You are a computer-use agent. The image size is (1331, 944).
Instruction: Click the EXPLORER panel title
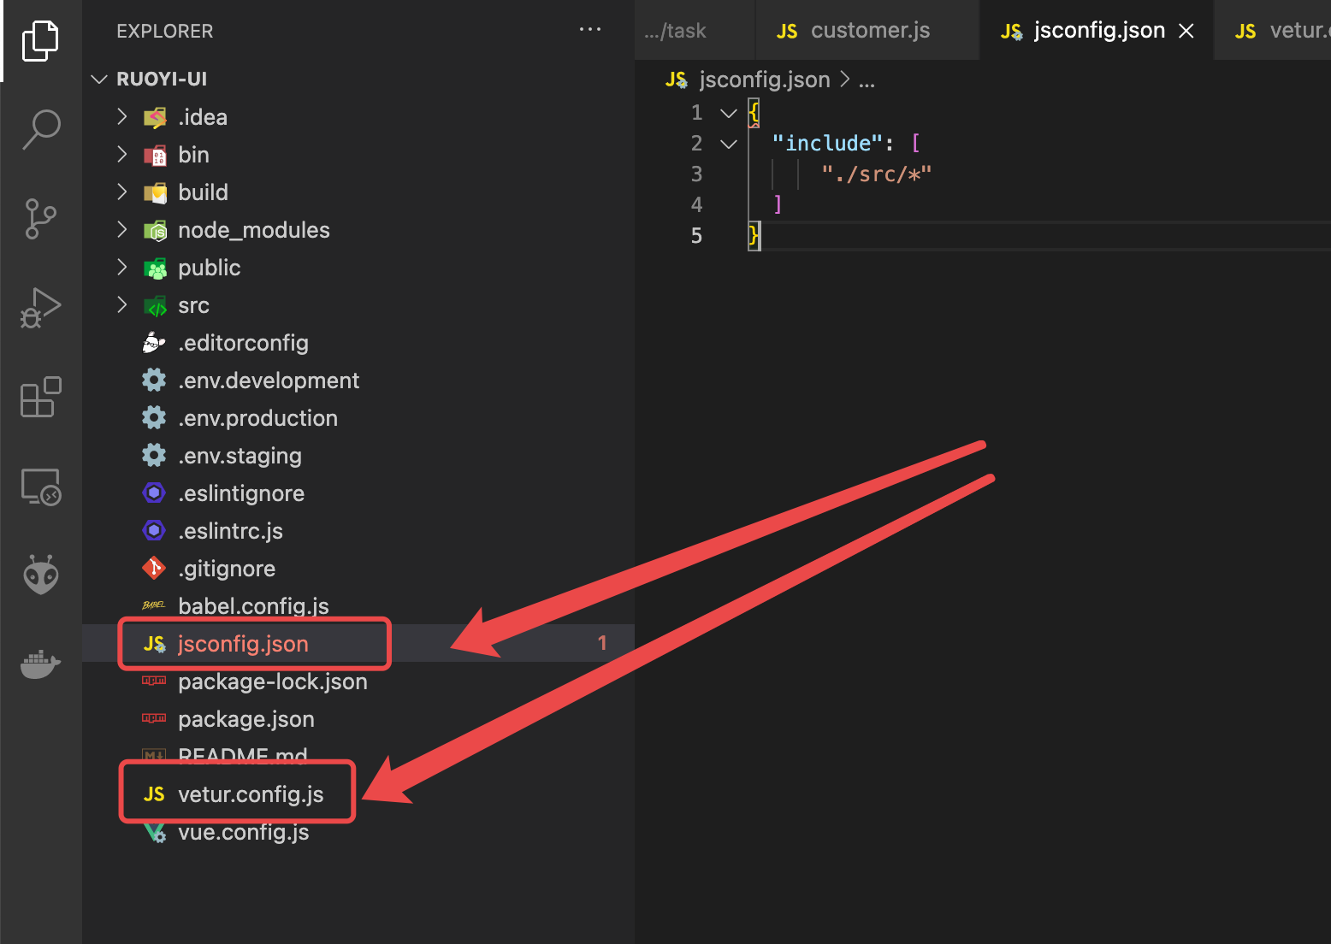[x=165, y=31]
